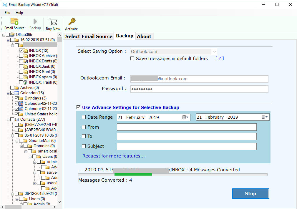Uncheck the Calendar (15) checkbox

pyautogui.click(x=12, y=93)
